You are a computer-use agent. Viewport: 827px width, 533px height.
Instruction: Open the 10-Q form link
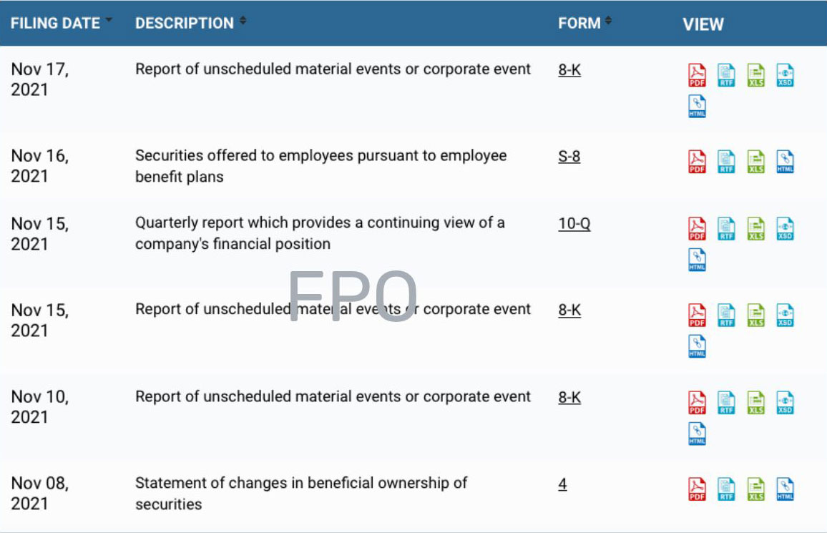[x=574, y=224]
